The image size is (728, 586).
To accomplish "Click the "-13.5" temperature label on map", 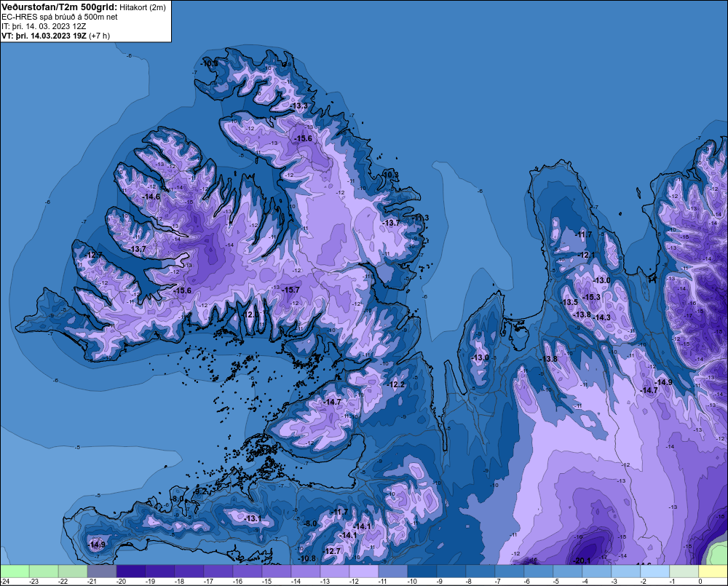I will point(570,302).
